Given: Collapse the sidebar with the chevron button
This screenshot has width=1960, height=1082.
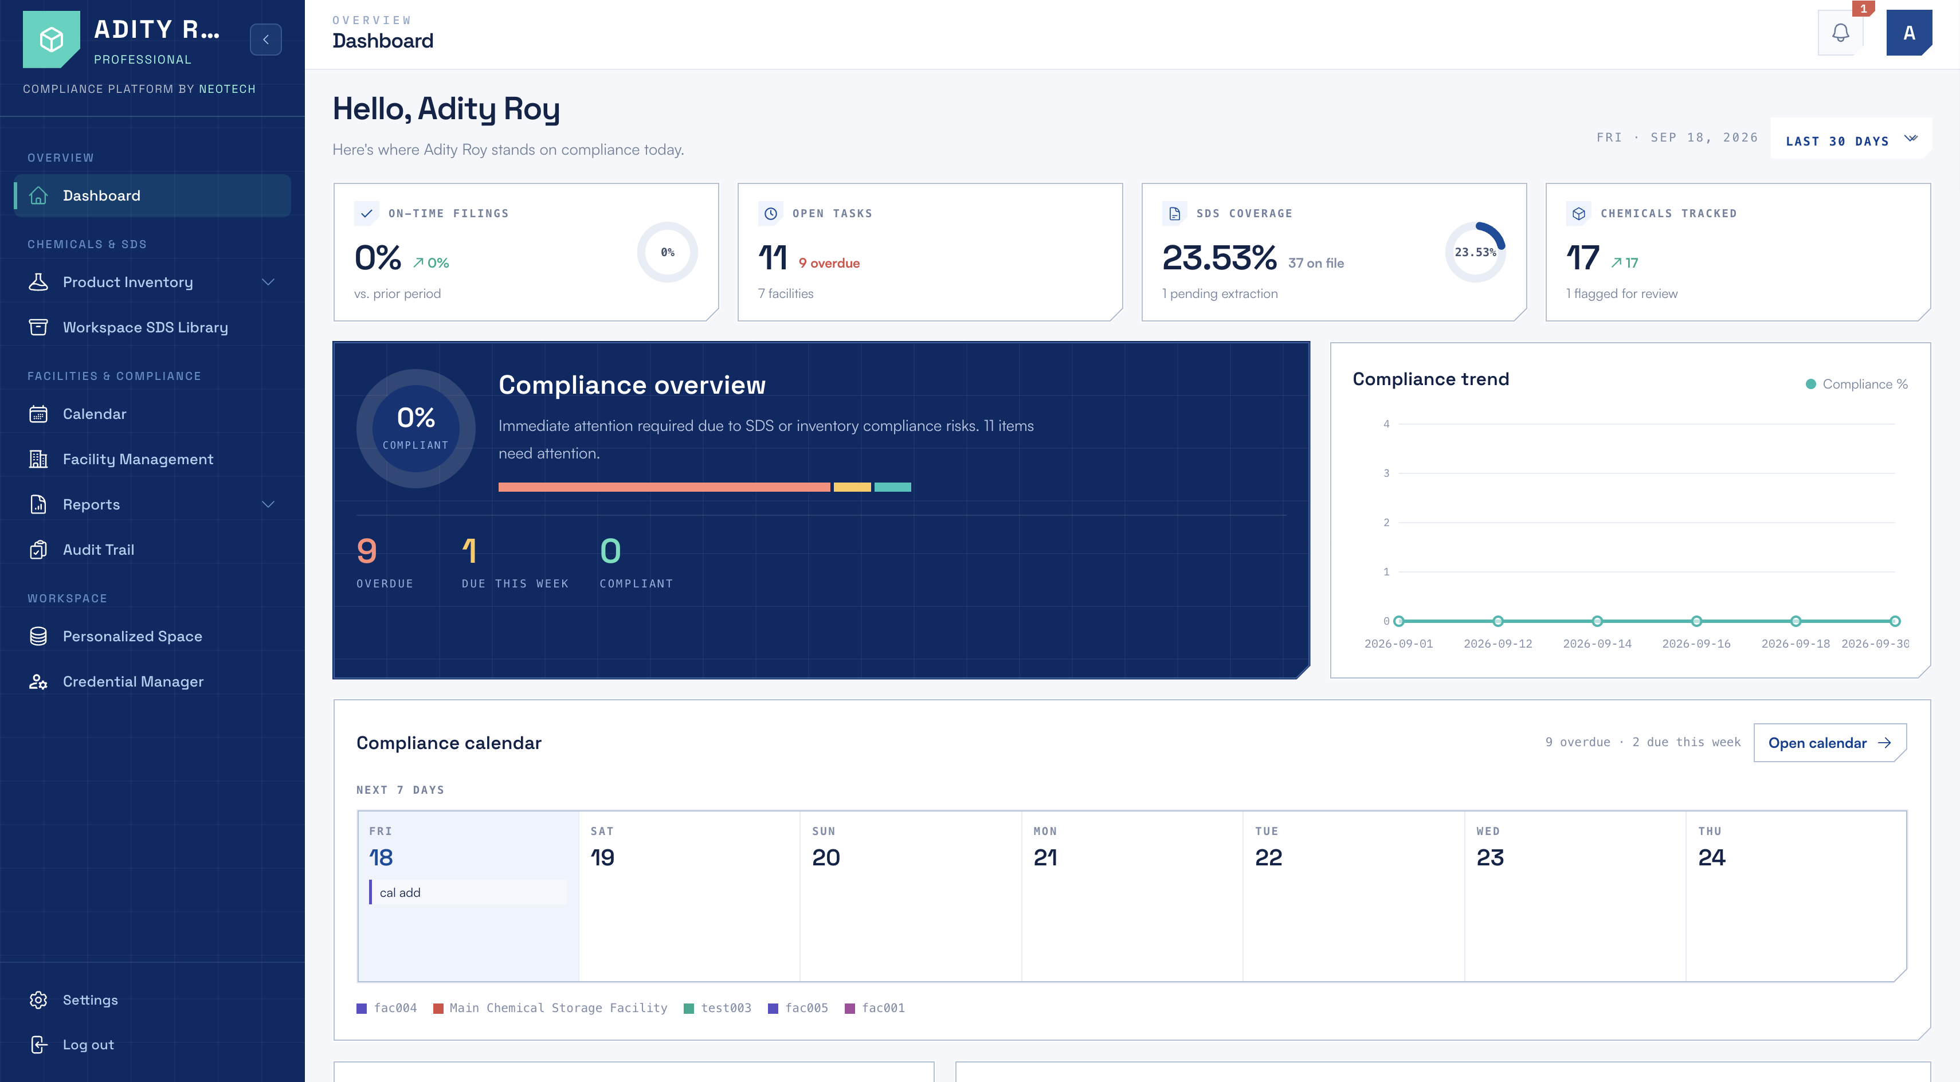Looking at the screenshot, I should coord(265,40).
